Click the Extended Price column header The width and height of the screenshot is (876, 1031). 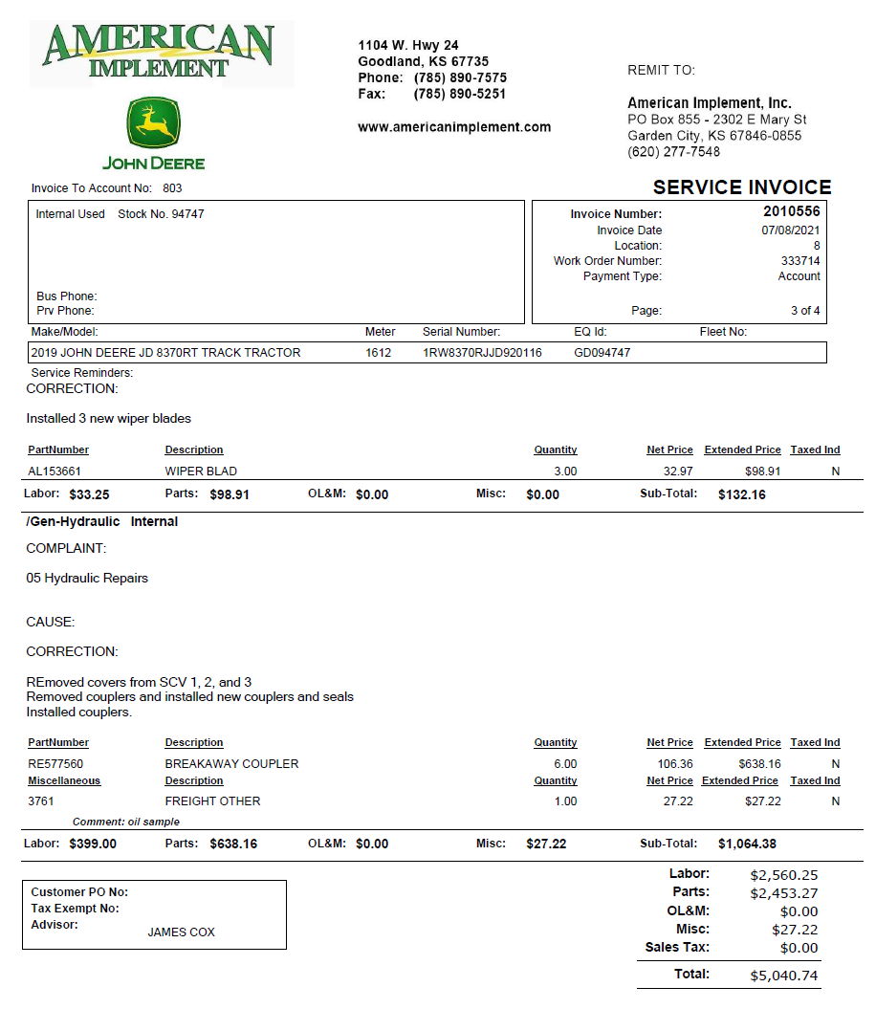(742, 450)
